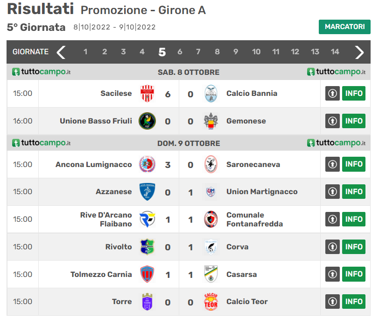
Task: Click the arrow icon beside Sacilese match INFO
Action: pos(332,93)
